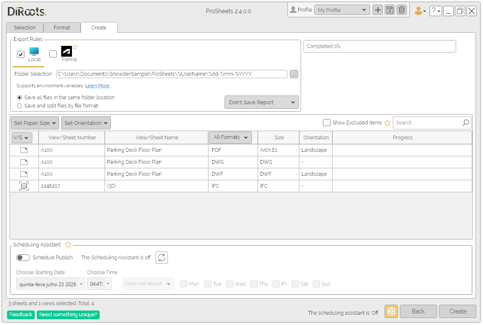Click the Local computer monitor icon
483x325 pixels.
tap(34, 51)
